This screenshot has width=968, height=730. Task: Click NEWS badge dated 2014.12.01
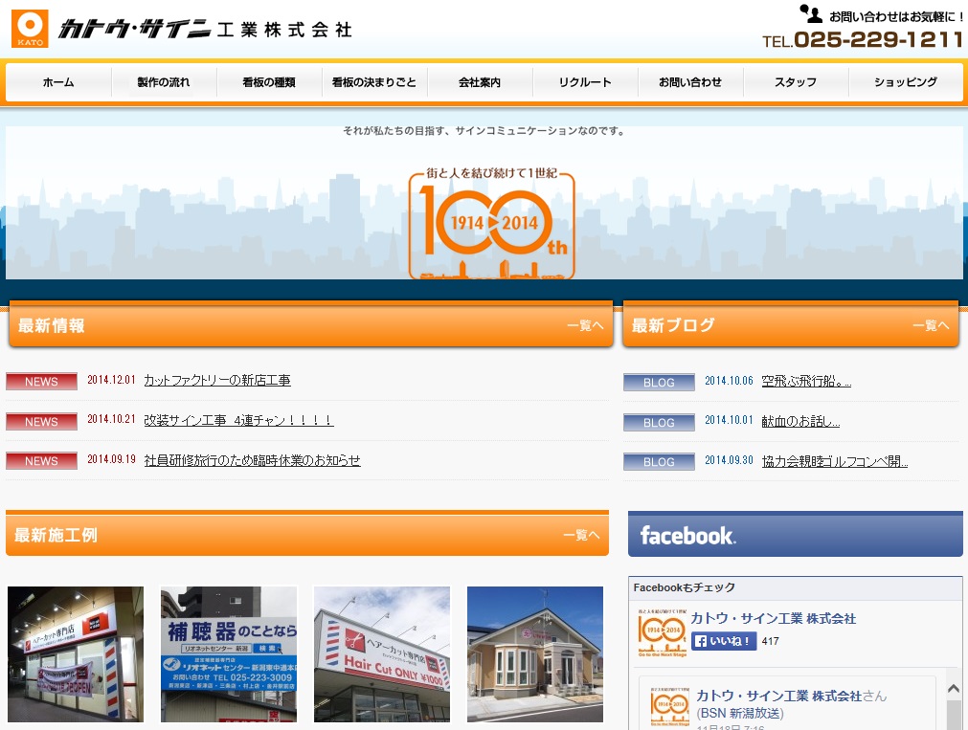tap(41, 382)
